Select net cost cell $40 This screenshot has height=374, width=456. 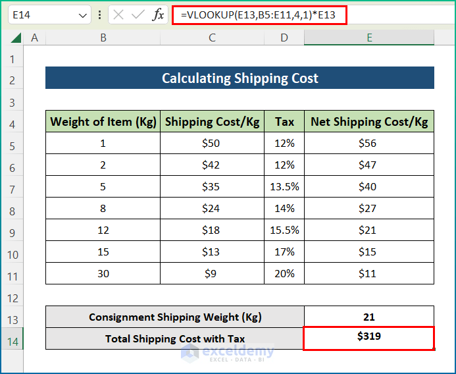[369, 186]
